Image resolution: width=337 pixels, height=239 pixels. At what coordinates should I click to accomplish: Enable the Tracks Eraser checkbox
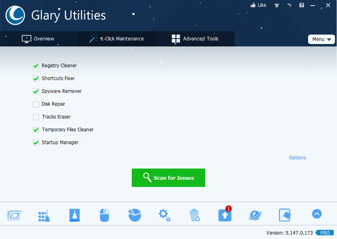click(x=36, y=117)
